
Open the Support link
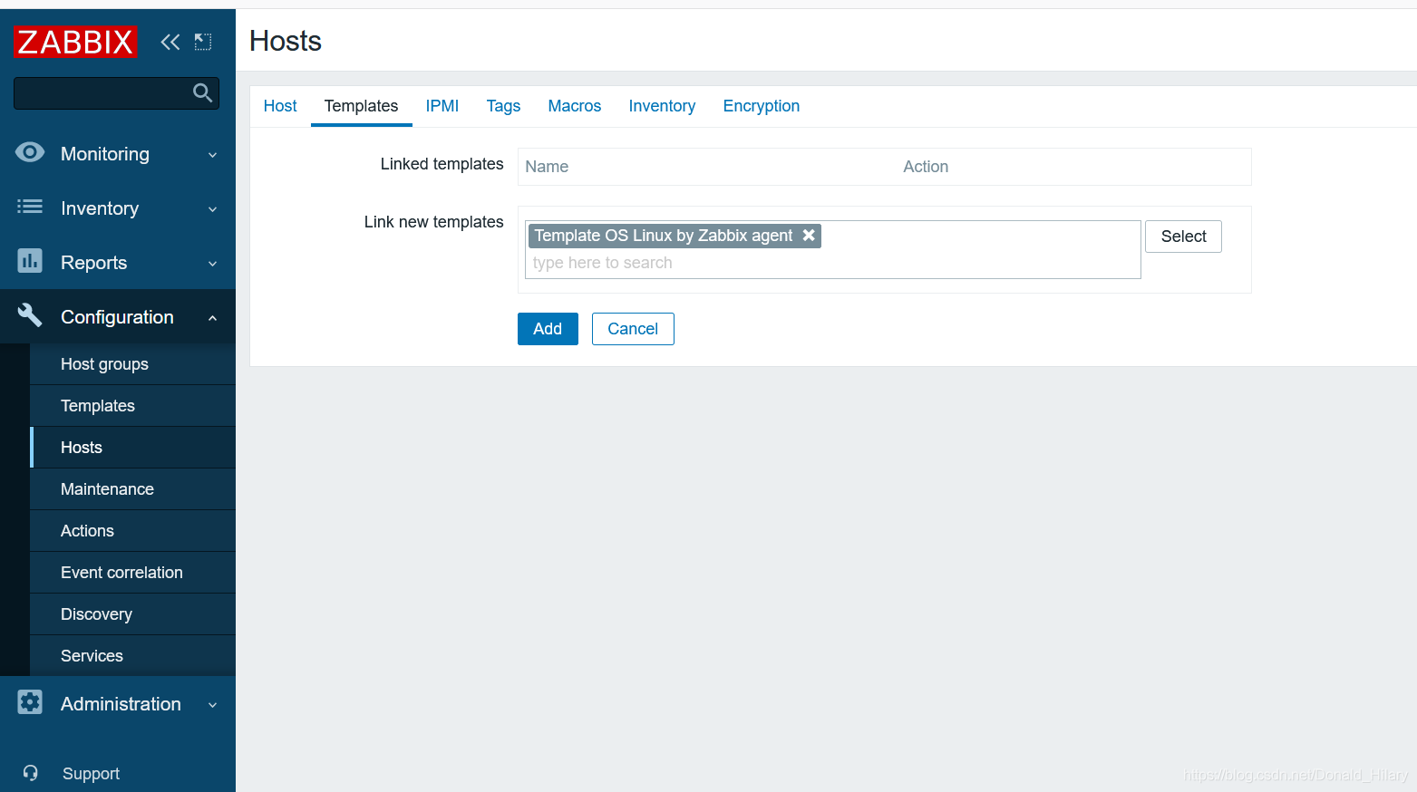click(x=91, y=774)
